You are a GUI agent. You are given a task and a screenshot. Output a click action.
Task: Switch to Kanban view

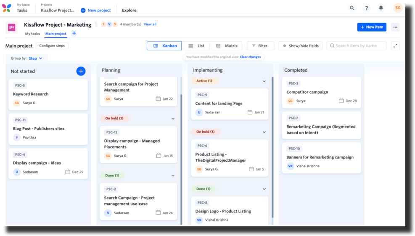point(164,46)
